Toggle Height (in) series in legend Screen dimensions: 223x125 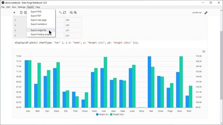pyautogui.click(x=102, y=114)
